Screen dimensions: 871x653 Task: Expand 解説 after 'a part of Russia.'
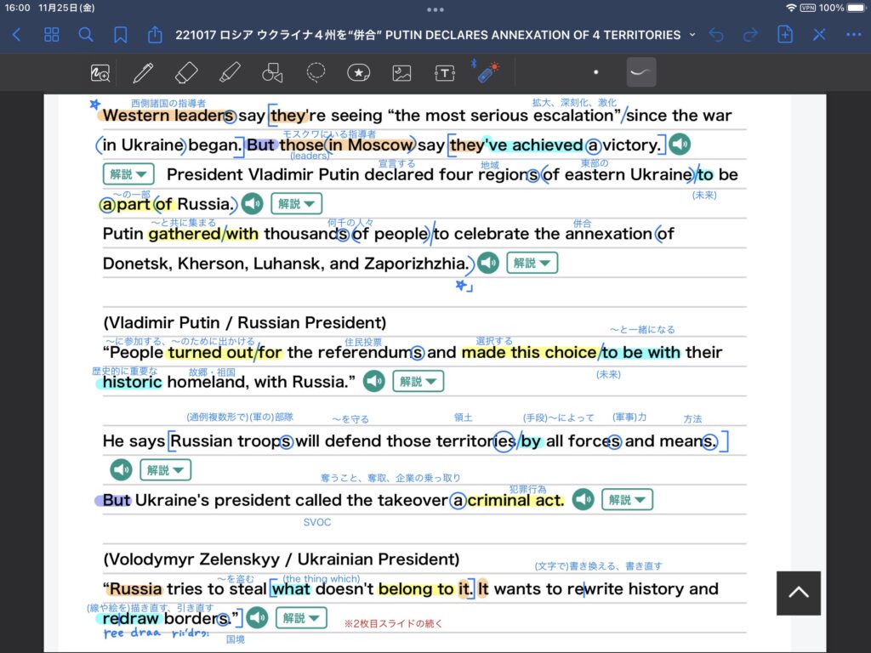click(297, 203)
